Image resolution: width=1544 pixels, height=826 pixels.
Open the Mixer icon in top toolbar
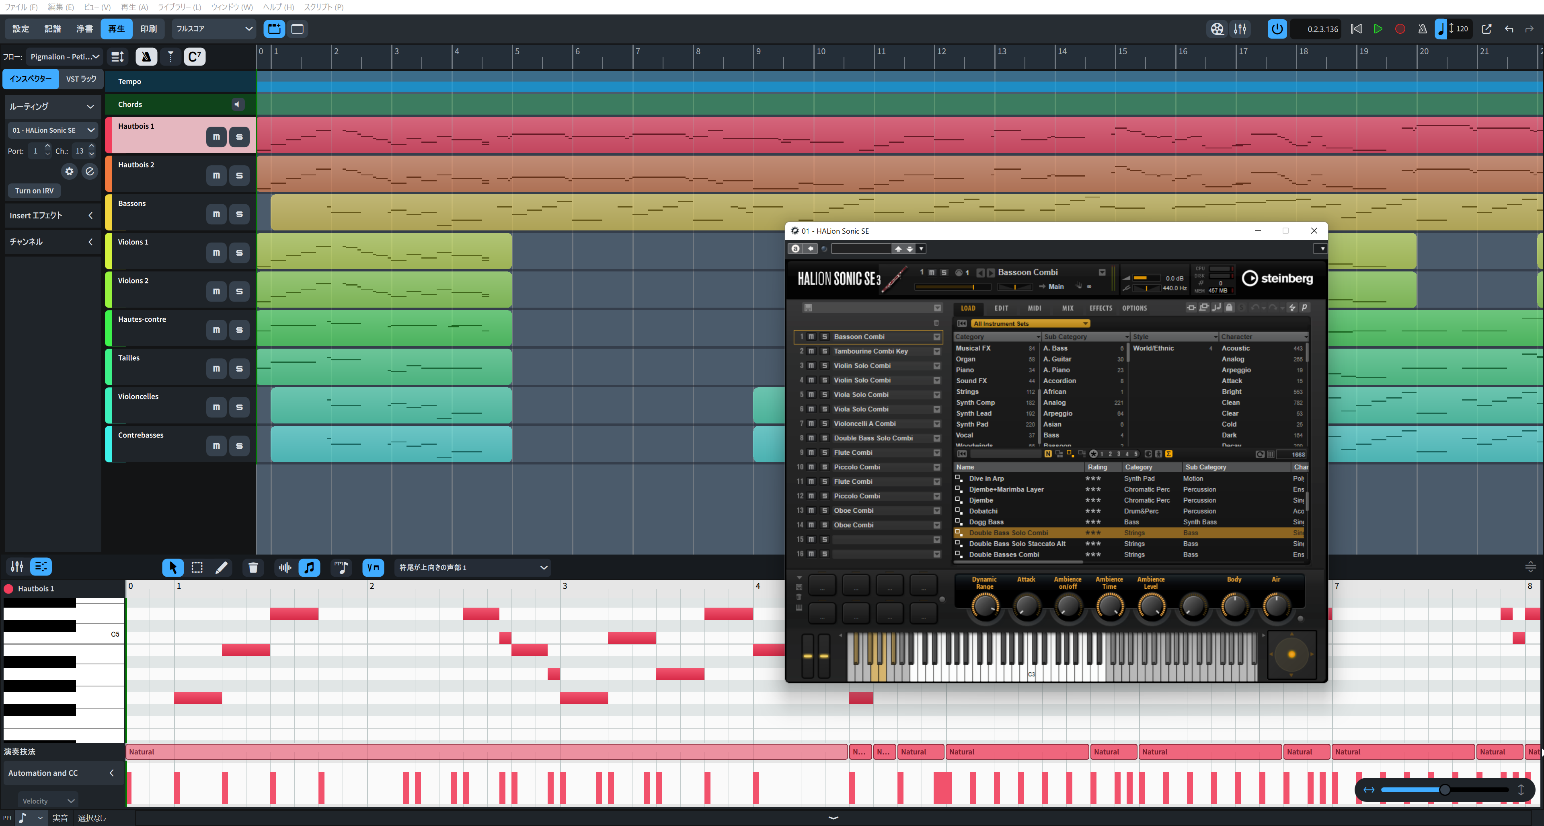1240,29
